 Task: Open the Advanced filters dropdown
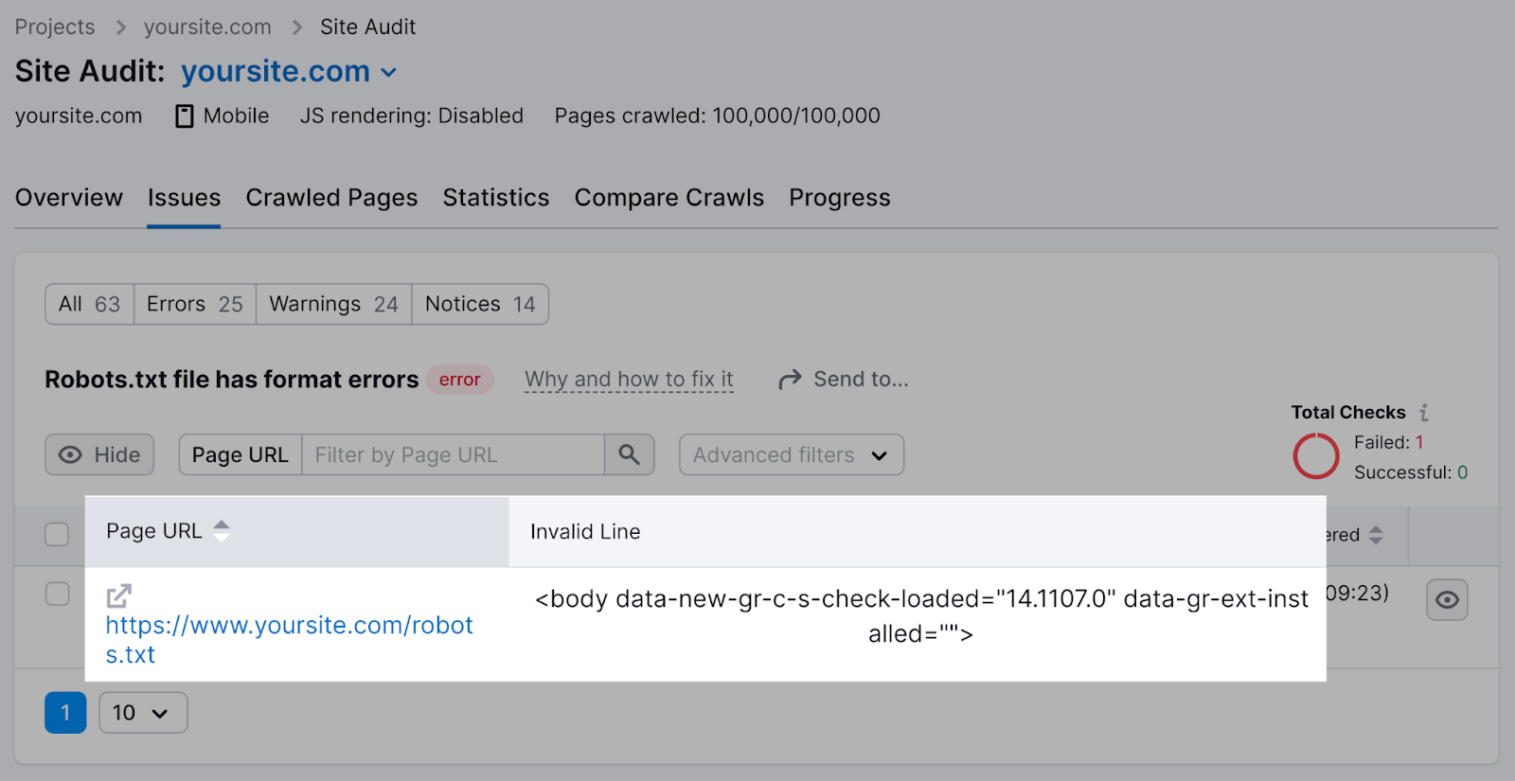[x=792, y=454]
